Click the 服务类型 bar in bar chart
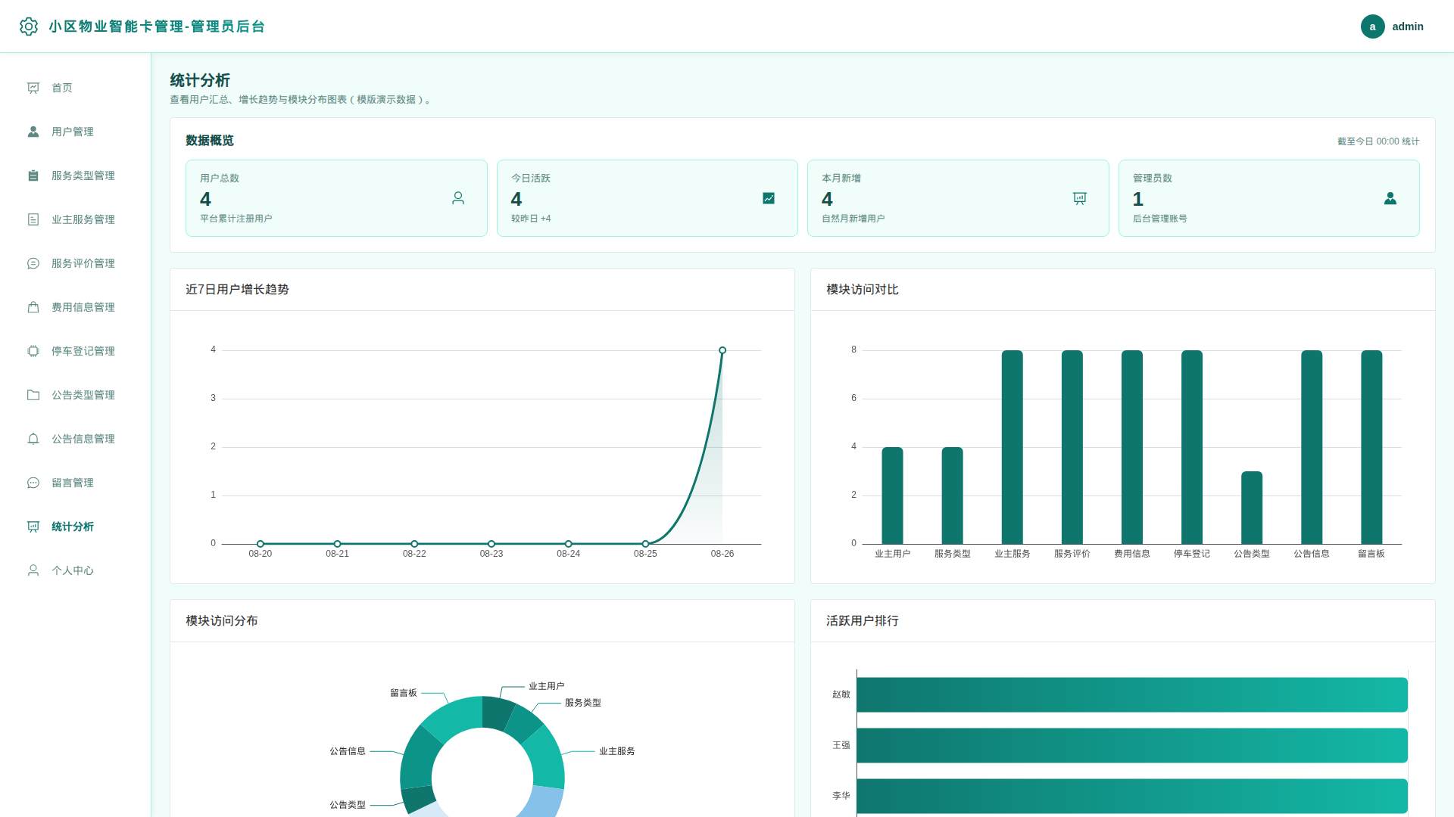1454x817 pixels. coord(952,495)
